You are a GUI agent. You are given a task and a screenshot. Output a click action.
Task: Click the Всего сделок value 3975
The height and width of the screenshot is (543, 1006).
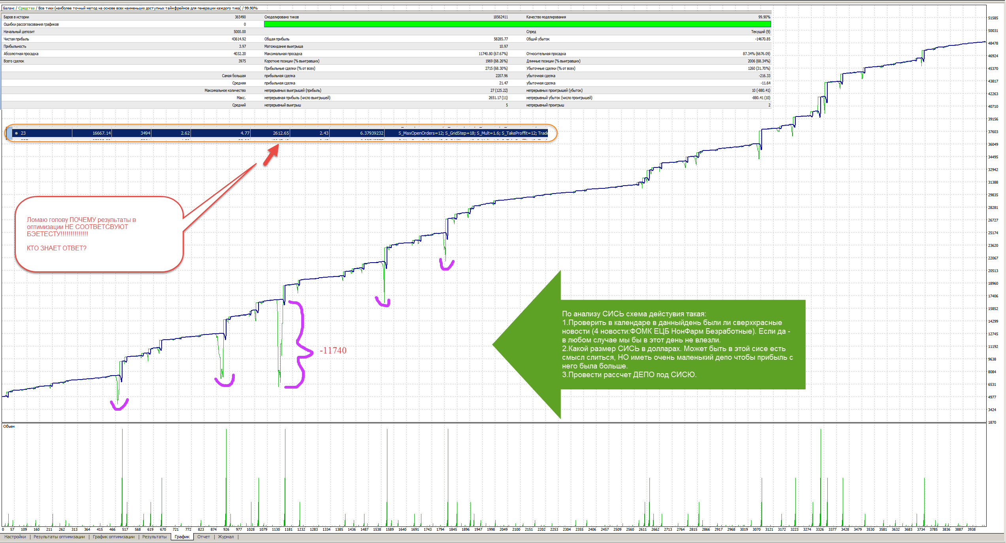point(242,61)
